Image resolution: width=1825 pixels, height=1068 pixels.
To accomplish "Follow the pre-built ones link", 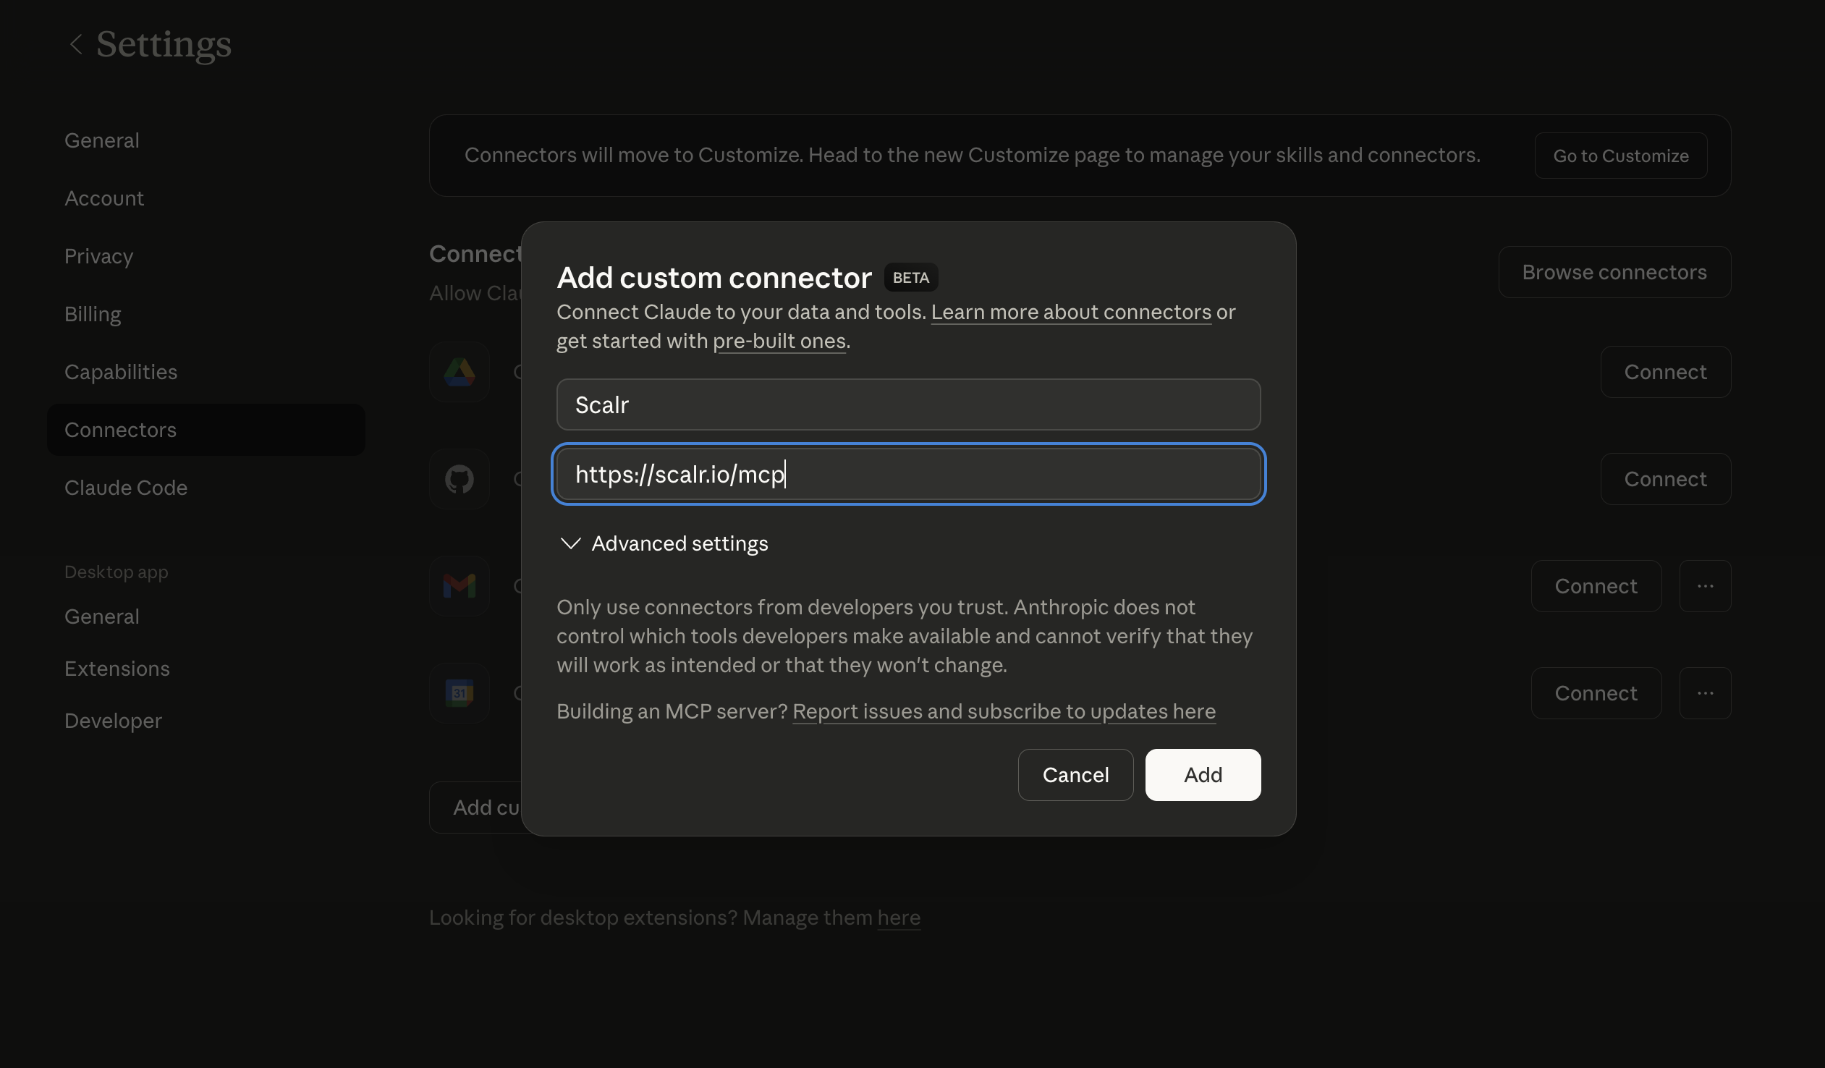I will (x=779, y=341).
